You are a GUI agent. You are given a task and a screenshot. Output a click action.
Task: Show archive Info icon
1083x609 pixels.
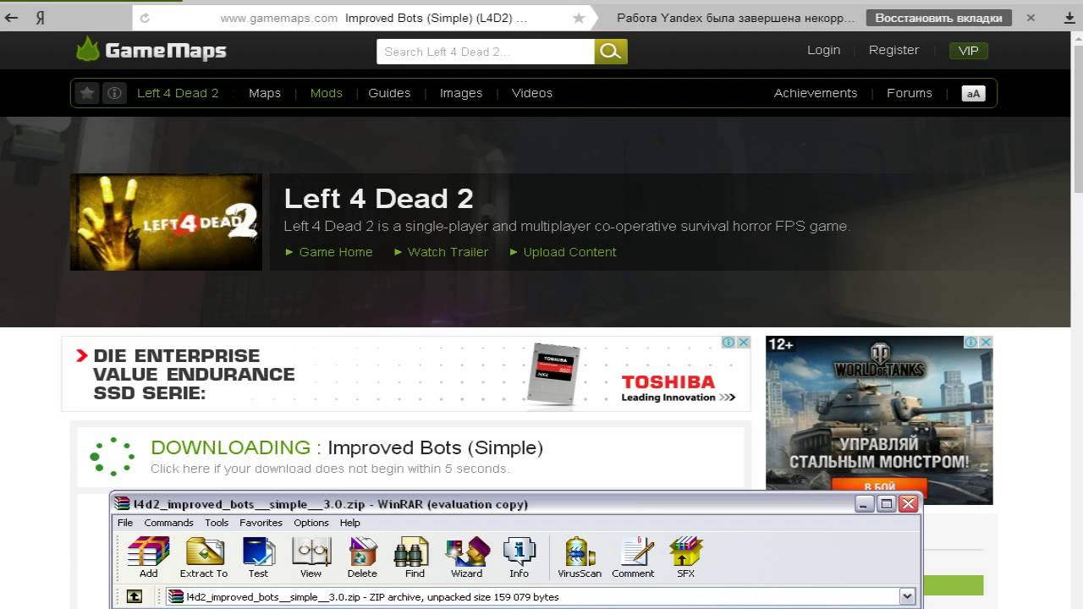coord(519,557)
